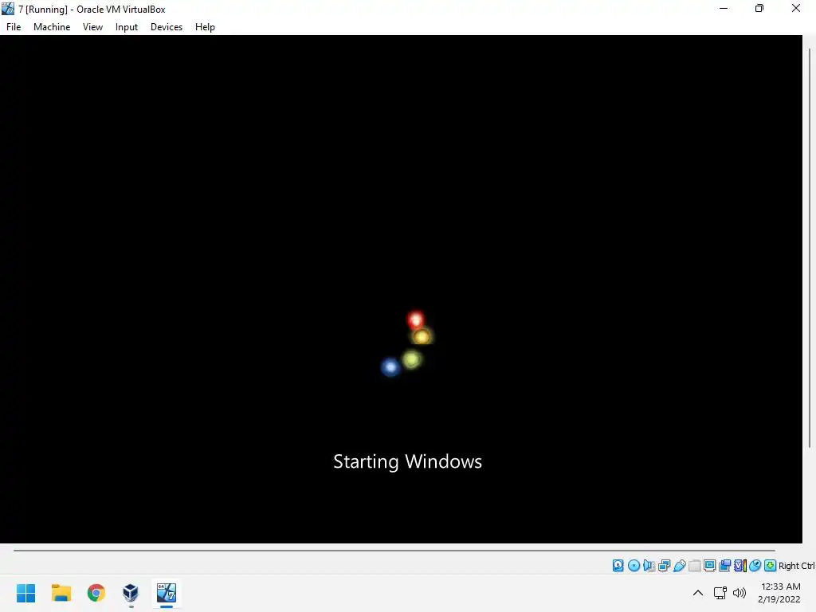Close the VirtualBox VM window

point(796,8)
